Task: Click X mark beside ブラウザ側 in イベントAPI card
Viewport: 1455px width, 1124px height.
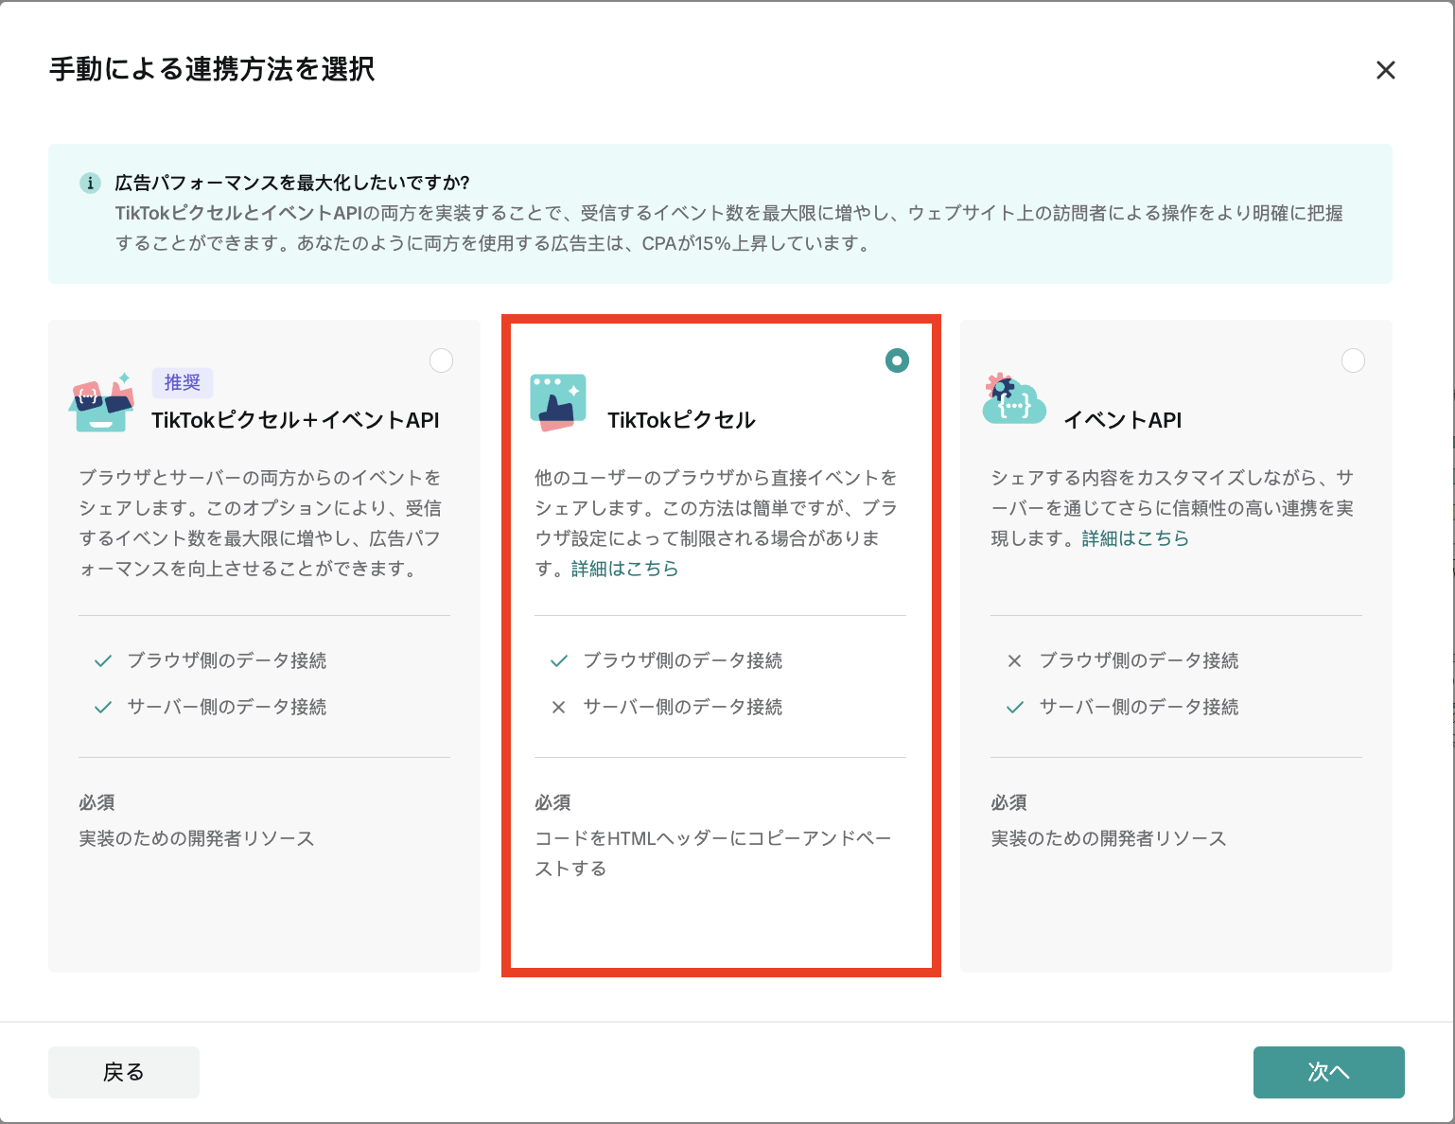Action: coord(1015,660)
